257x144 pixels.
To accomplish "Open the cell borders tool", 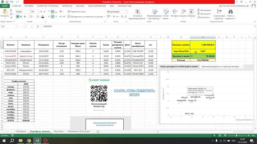I will click(x=31, y=16).
